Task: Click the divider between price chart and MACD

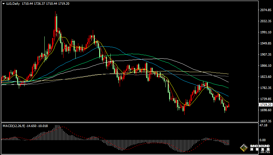Action: [130, 122]
